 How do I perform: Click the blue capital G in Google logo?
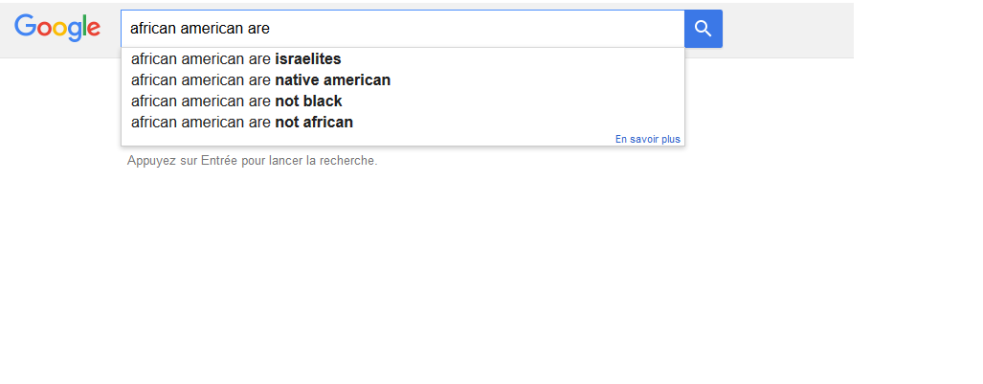click(x=25, y=26)
